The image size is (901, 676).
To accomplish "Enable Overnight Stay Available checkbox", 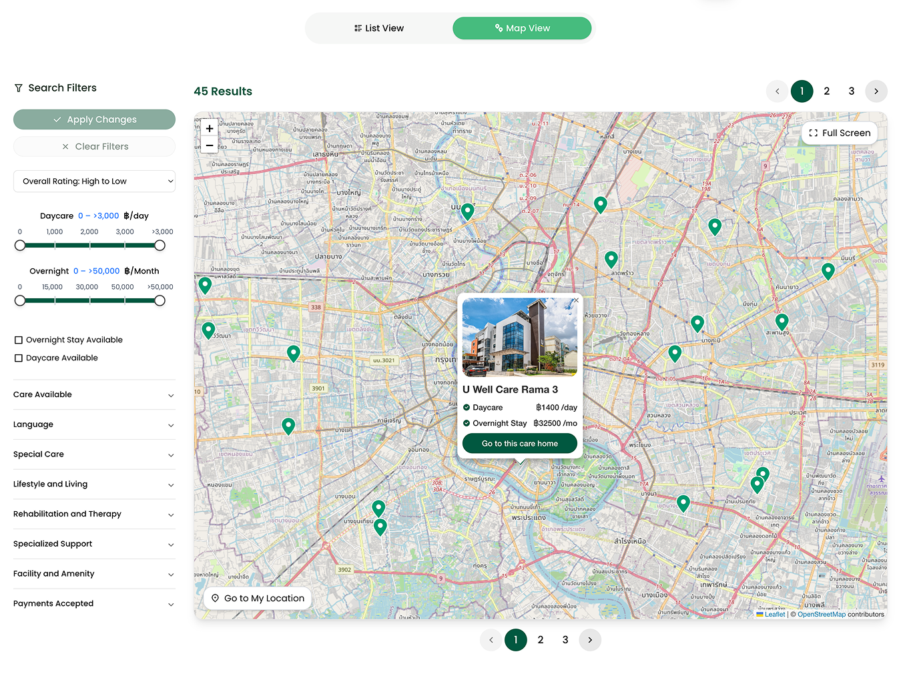I will pyautogui.click(x=19, y=340).
